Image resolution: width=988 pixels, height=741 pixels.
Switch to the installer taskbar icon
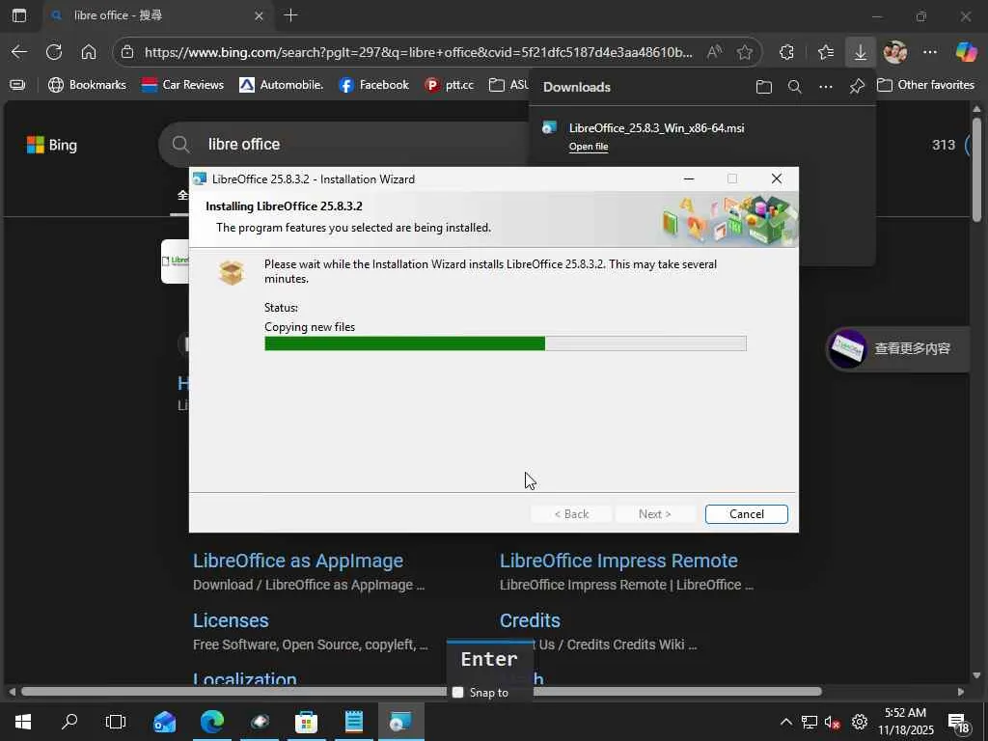pyautogui.click(x=401, y=722)
